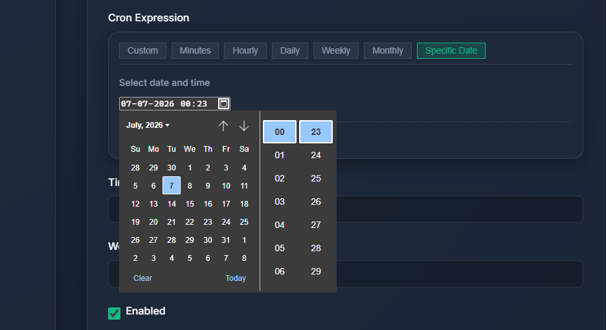Switch to the Custom tab
The image size is (606, 330).
(142, 50)
